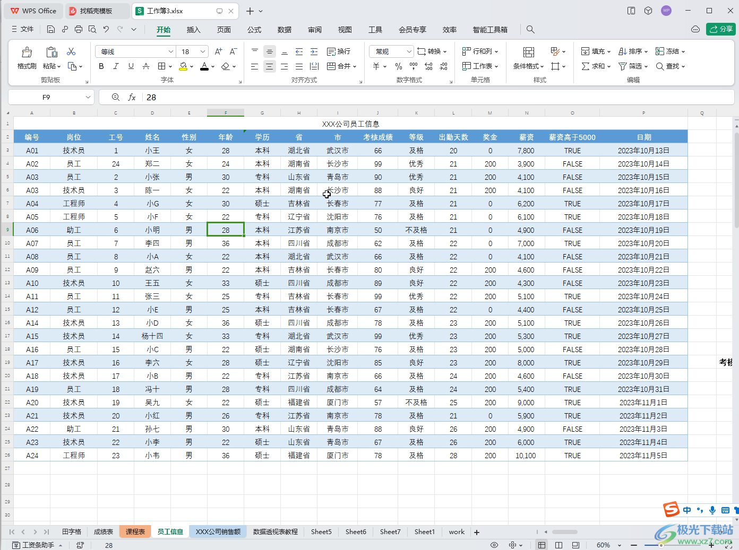Apply thousands separator format
Viewport: 739px width, 550px height.
(414, 66)
